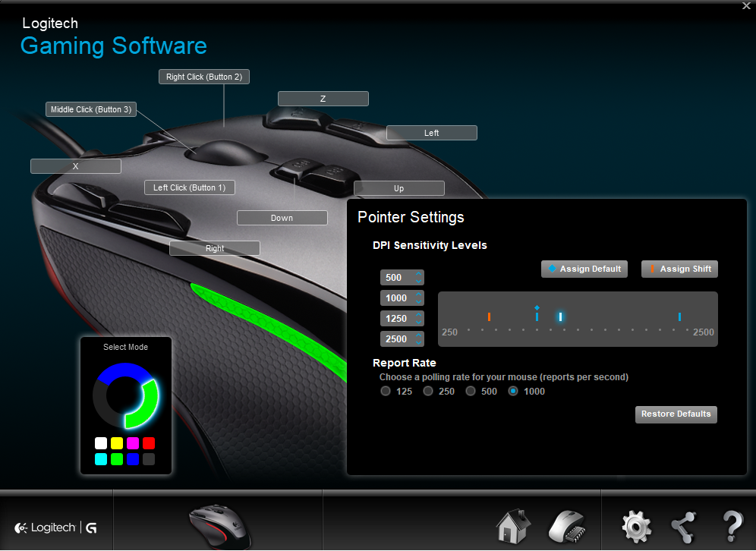The image size is (756, 551).
Task: Open the gear Settings icon
Action: tap(636, 527)
